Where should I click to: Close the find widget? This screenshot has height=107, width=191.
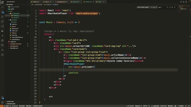(x=175, y=7)
